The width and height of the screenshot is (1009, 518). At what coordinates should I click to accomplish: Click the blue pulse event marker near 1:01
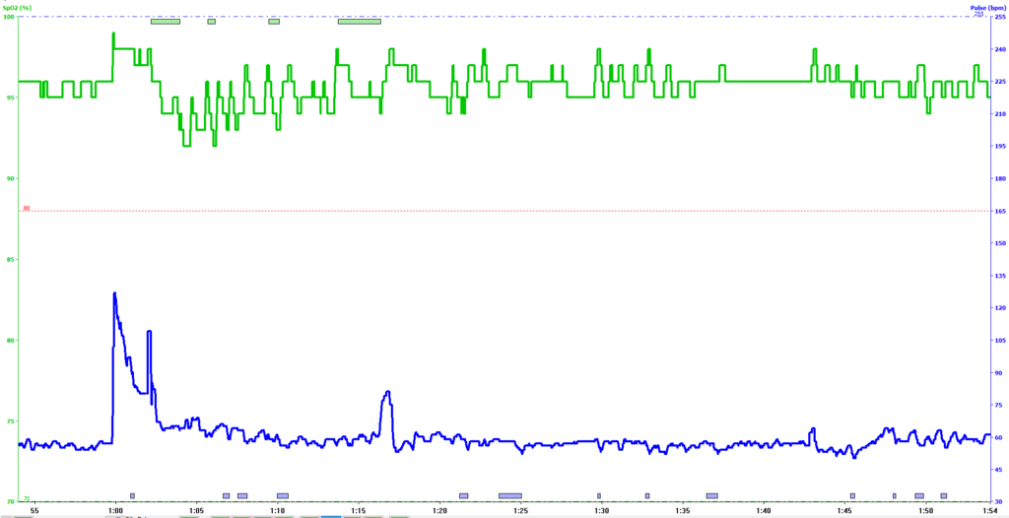point(132,495)
